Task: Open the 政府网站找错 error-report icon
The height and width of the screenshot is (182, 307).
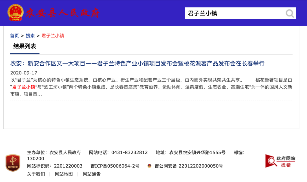Action: 280,161
